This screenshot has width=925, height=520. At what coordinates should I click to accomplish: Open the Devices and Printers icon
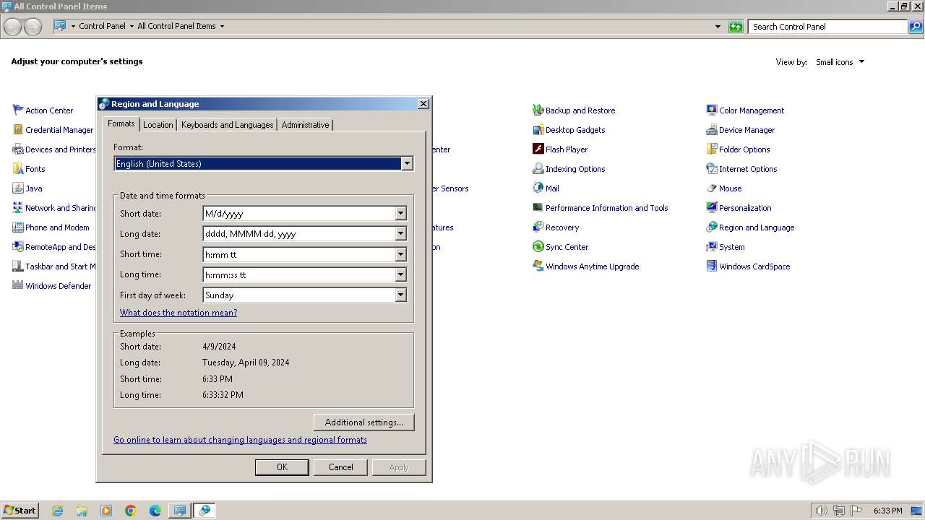click(x=18, y=149)
